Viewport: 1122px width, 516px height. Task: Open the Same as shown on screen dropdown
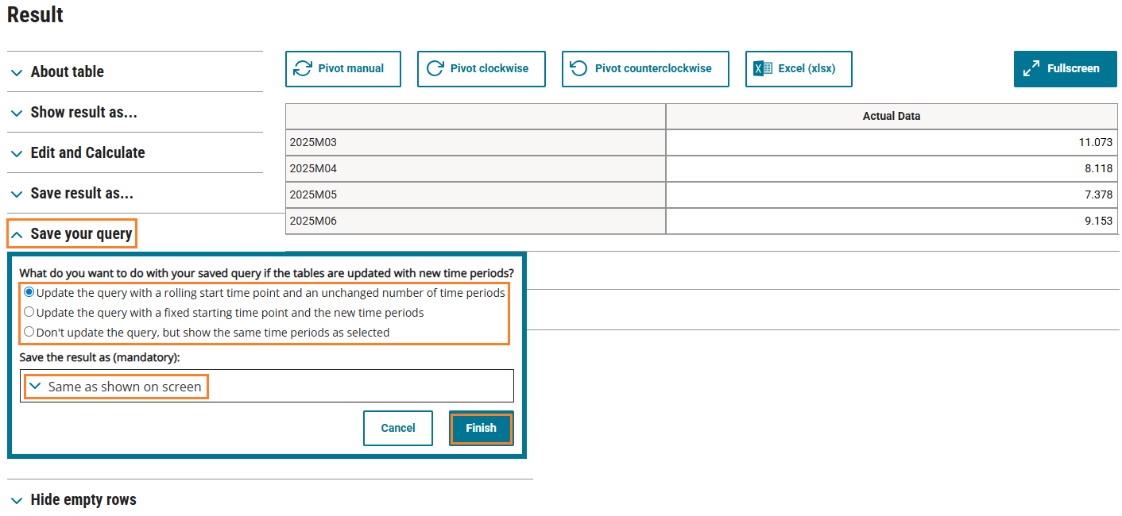(x=116, y=387)
